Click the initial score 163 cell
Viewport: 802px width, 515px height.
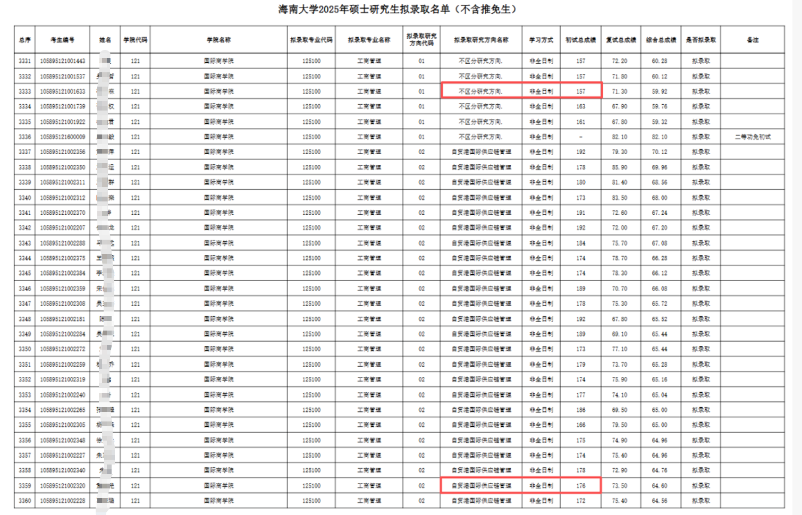pos(581,107)
